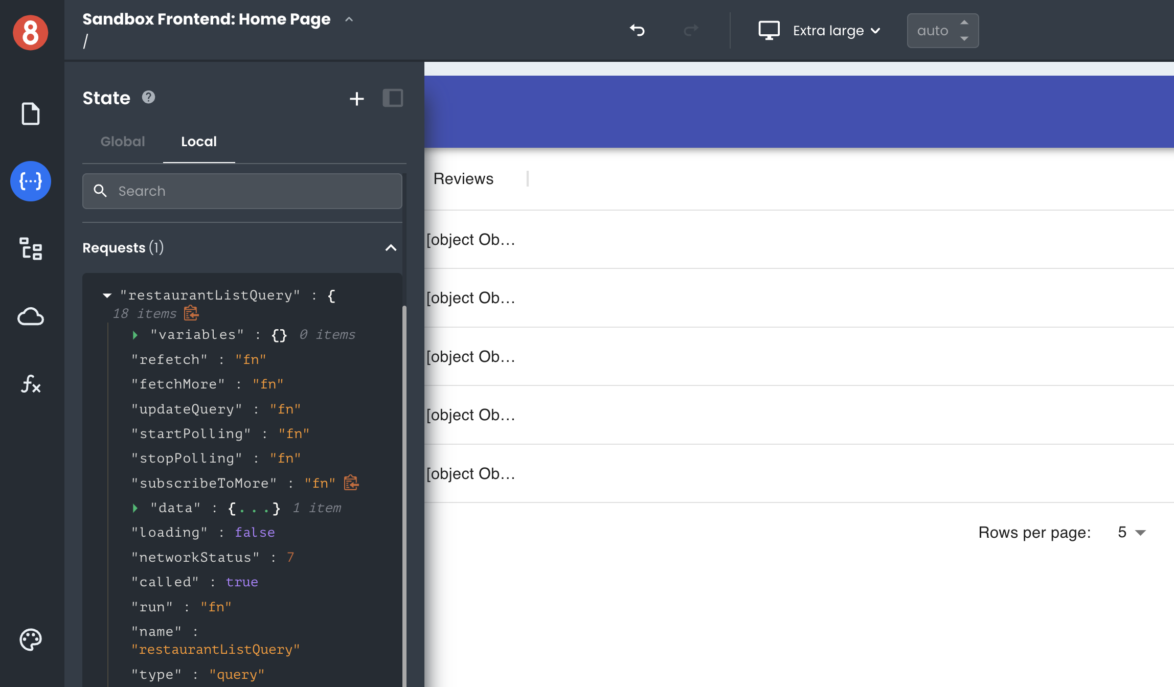Viewport: 1174px width, 687px height.
Task: Increase canvas width with auto stepper up
Action: pos(964,22)
